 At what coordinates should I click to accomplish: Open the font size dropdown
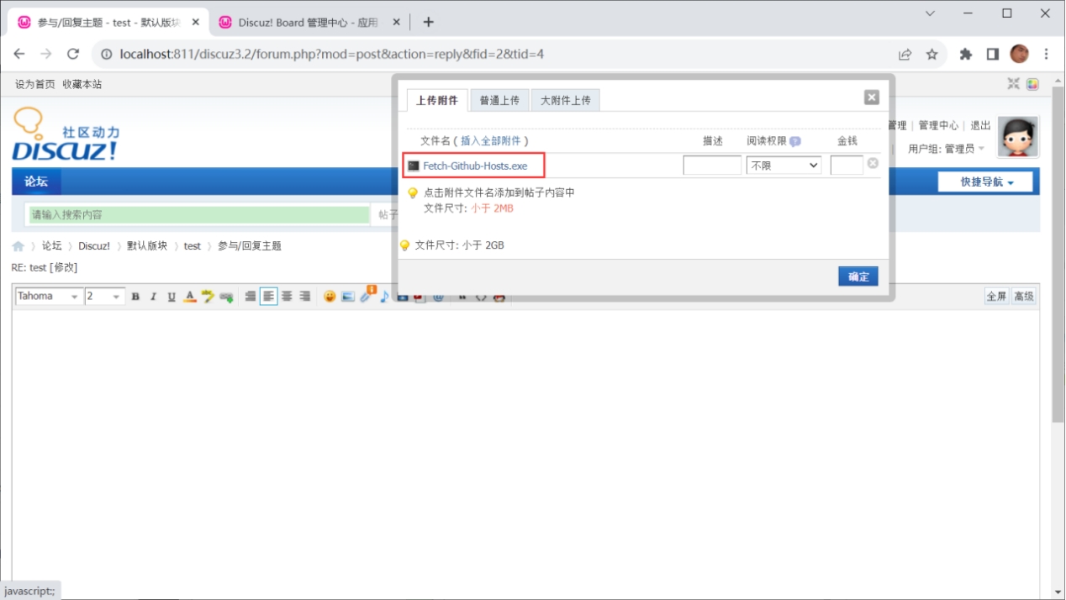click(x=105, y=297)
